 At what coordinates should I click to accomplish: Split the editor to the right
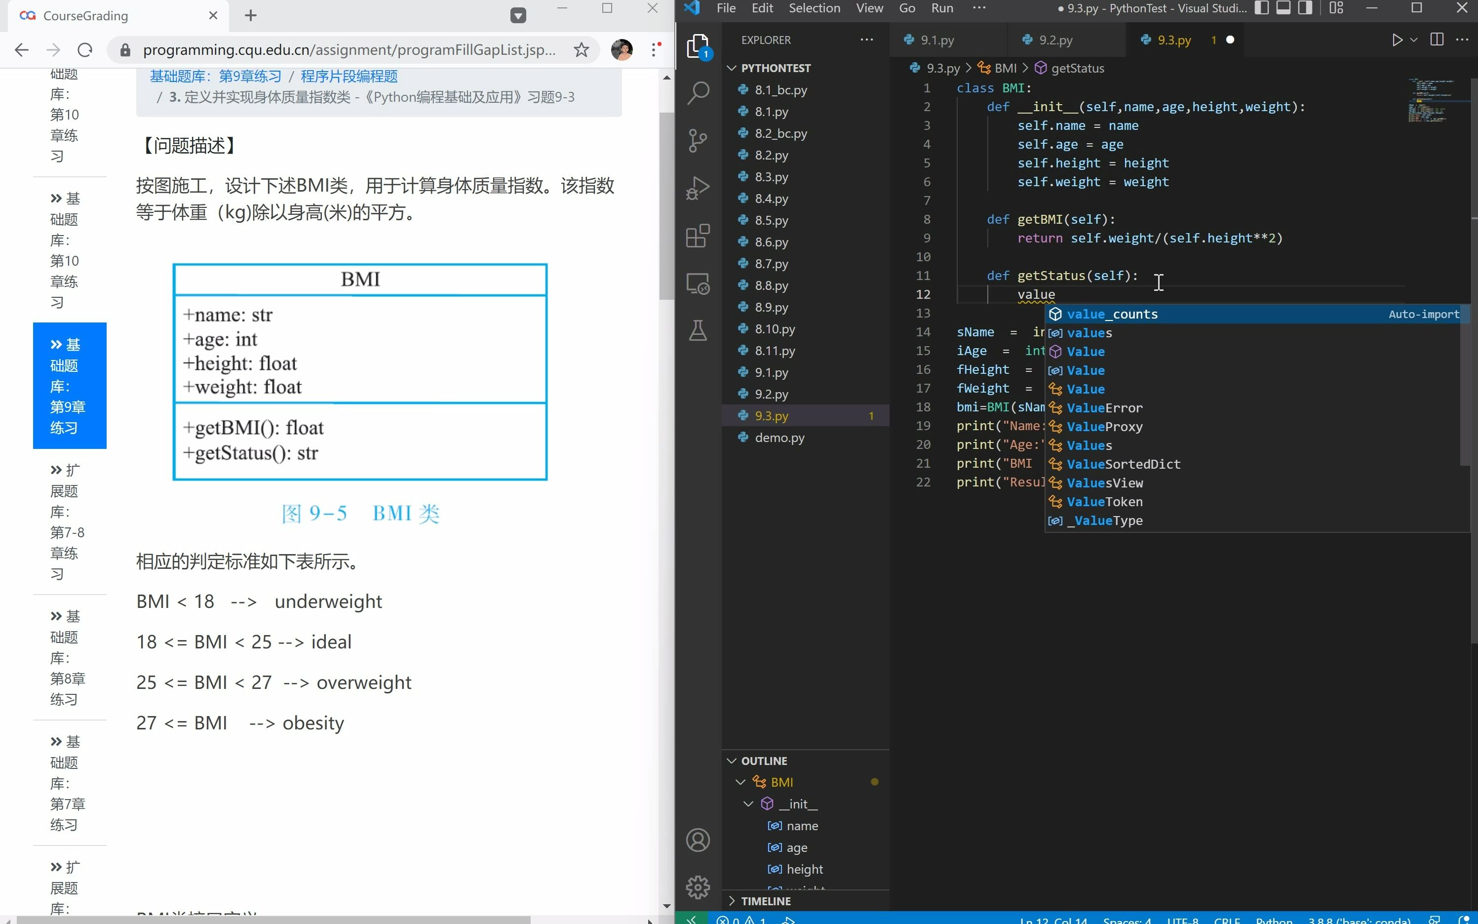pos(1437,40)
